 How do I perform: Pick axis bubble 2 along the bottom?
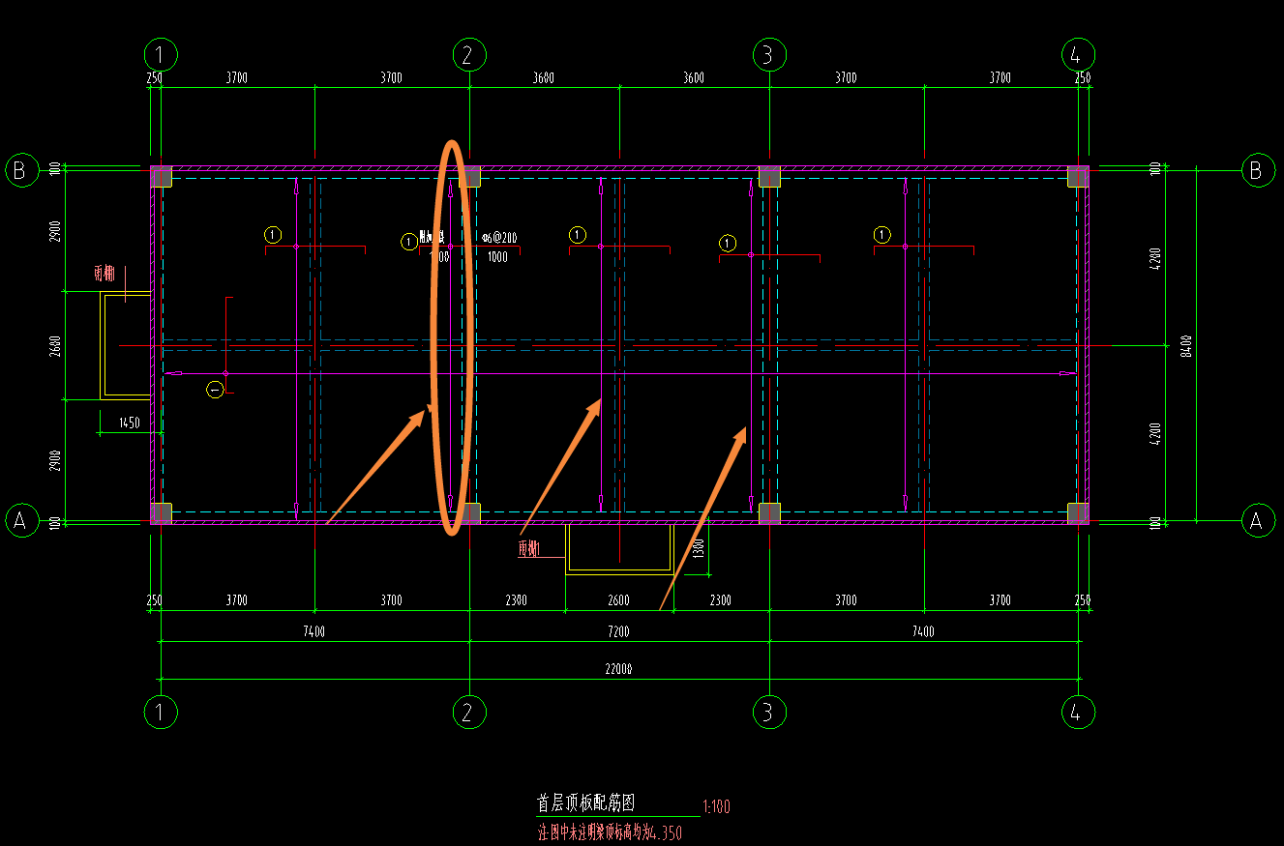click(469, 713)
